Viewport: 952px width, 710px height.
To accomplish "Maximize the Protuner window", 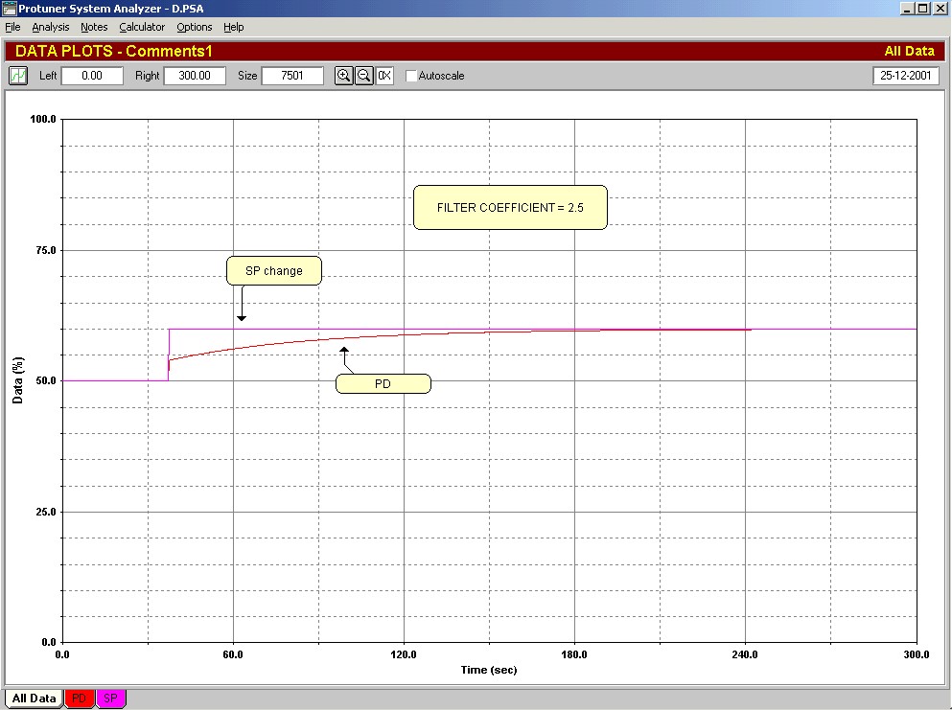I will coord(922,9).
